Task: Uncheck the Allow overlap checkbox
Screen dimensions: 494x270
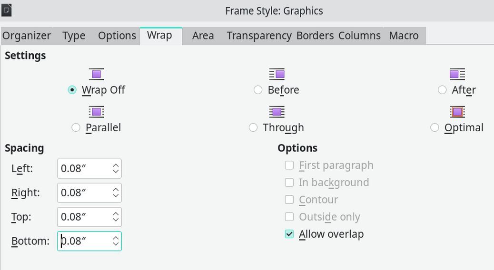Action: [289, 234]
